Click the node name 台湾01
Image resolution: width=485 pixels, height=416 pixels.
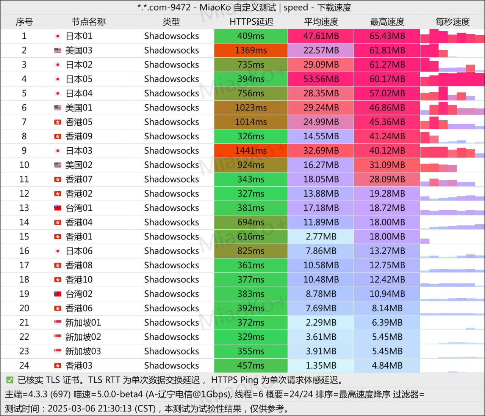(79, 208)
